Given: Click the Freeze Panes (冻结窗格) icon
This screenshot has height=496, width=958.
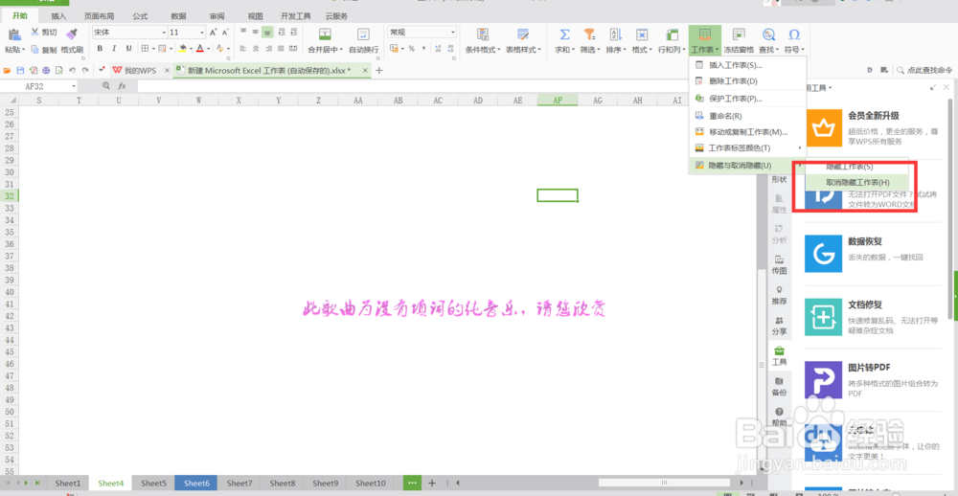Looking at the screenshot, I should (x=739, y=34).
